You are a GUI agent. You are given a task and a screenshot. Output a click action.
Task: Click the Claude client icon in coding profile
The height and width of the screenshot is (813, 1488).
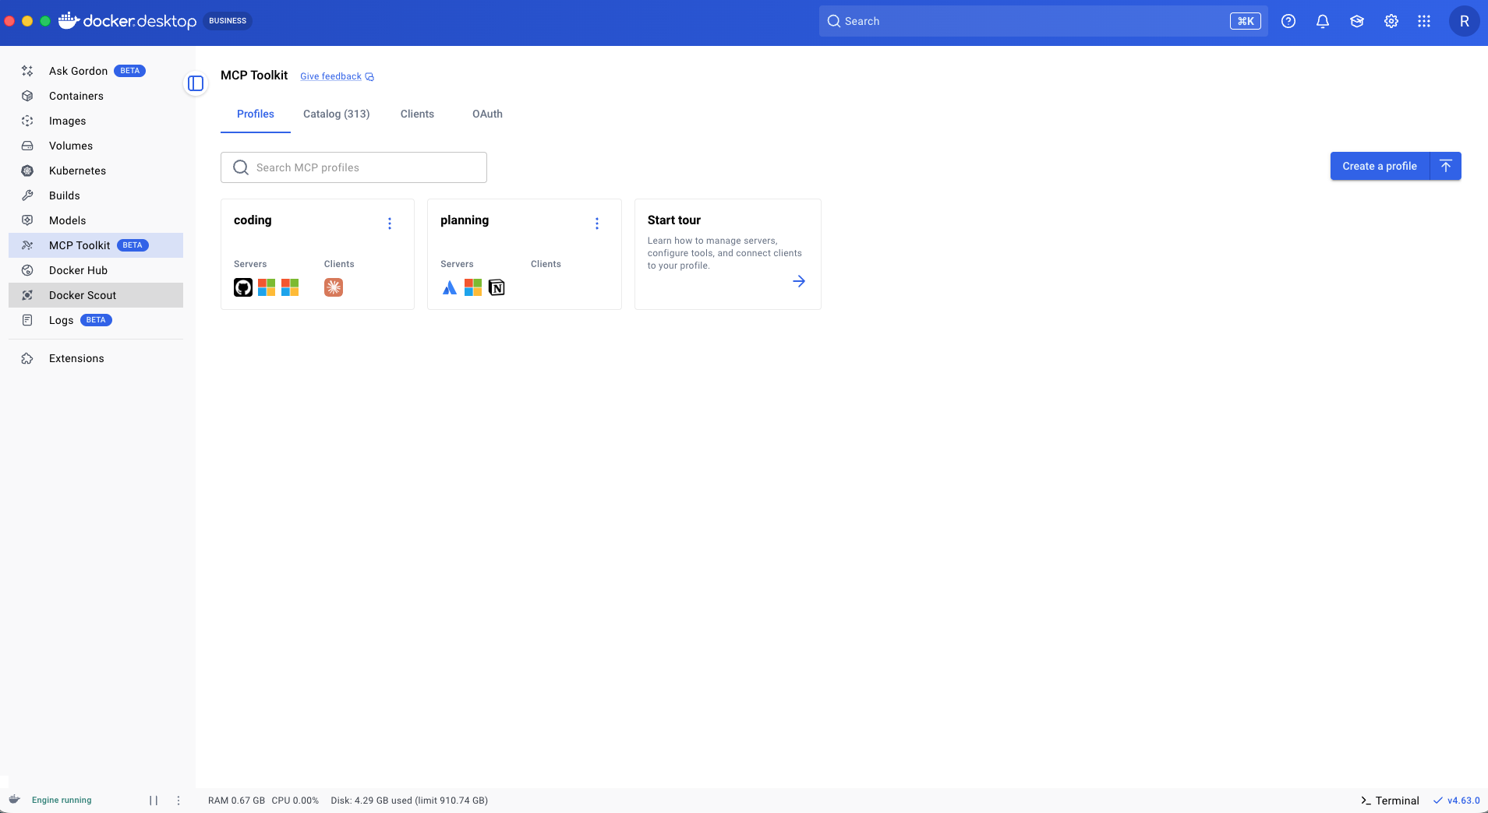click(334, 287)
